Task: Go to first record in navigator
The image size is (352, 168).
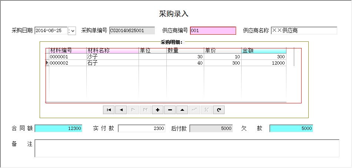Action: click(109, 110)
